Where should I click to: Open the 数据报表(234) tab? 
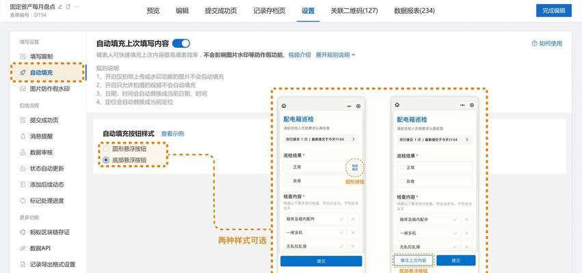pyautogui.click(x=414, y=11)
